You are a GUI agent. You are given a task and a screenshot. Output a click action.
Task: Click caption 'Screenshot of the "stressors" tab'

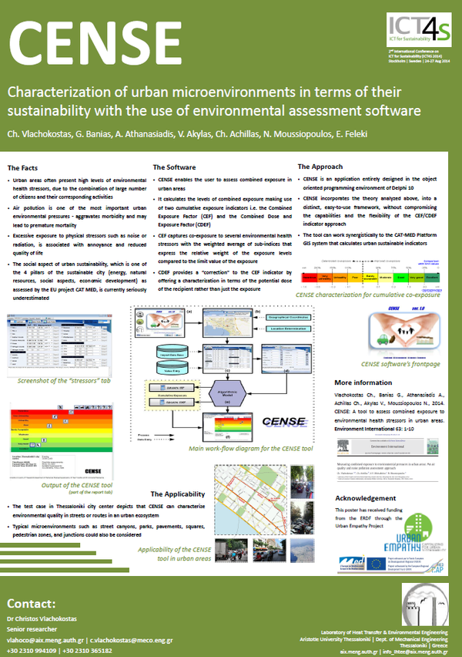tap(64, 381)
